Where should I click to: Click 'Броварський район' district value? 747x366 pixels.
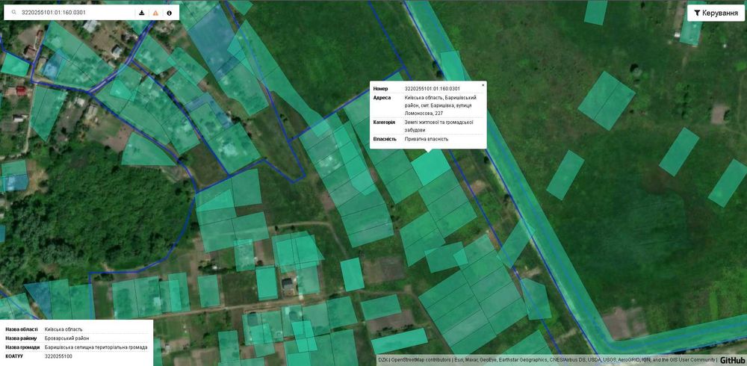(x=66, y=338)
